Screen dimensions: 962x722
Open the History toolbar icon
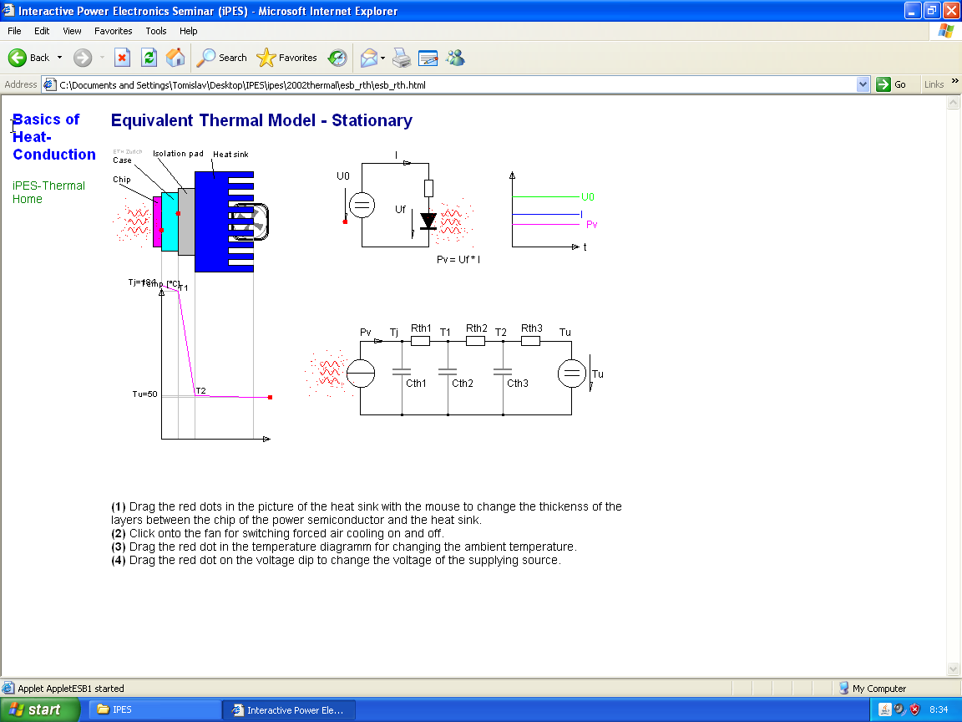click(x=337, y=58)
